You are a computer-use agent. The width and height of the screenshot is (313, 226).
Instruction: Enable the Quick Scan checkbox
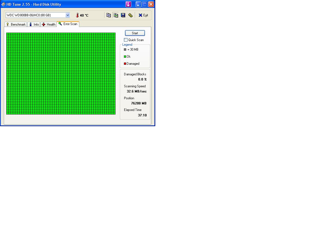(126, 40)
